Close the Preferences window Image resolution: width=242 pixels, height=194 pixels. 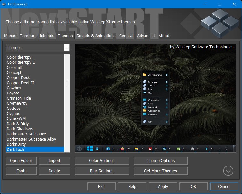[234, 4]
